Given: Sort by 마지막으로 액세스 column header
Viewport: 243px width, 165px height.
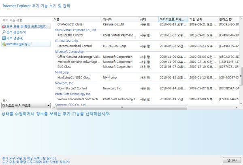Looking at the screenshot, I should (173, 19).
